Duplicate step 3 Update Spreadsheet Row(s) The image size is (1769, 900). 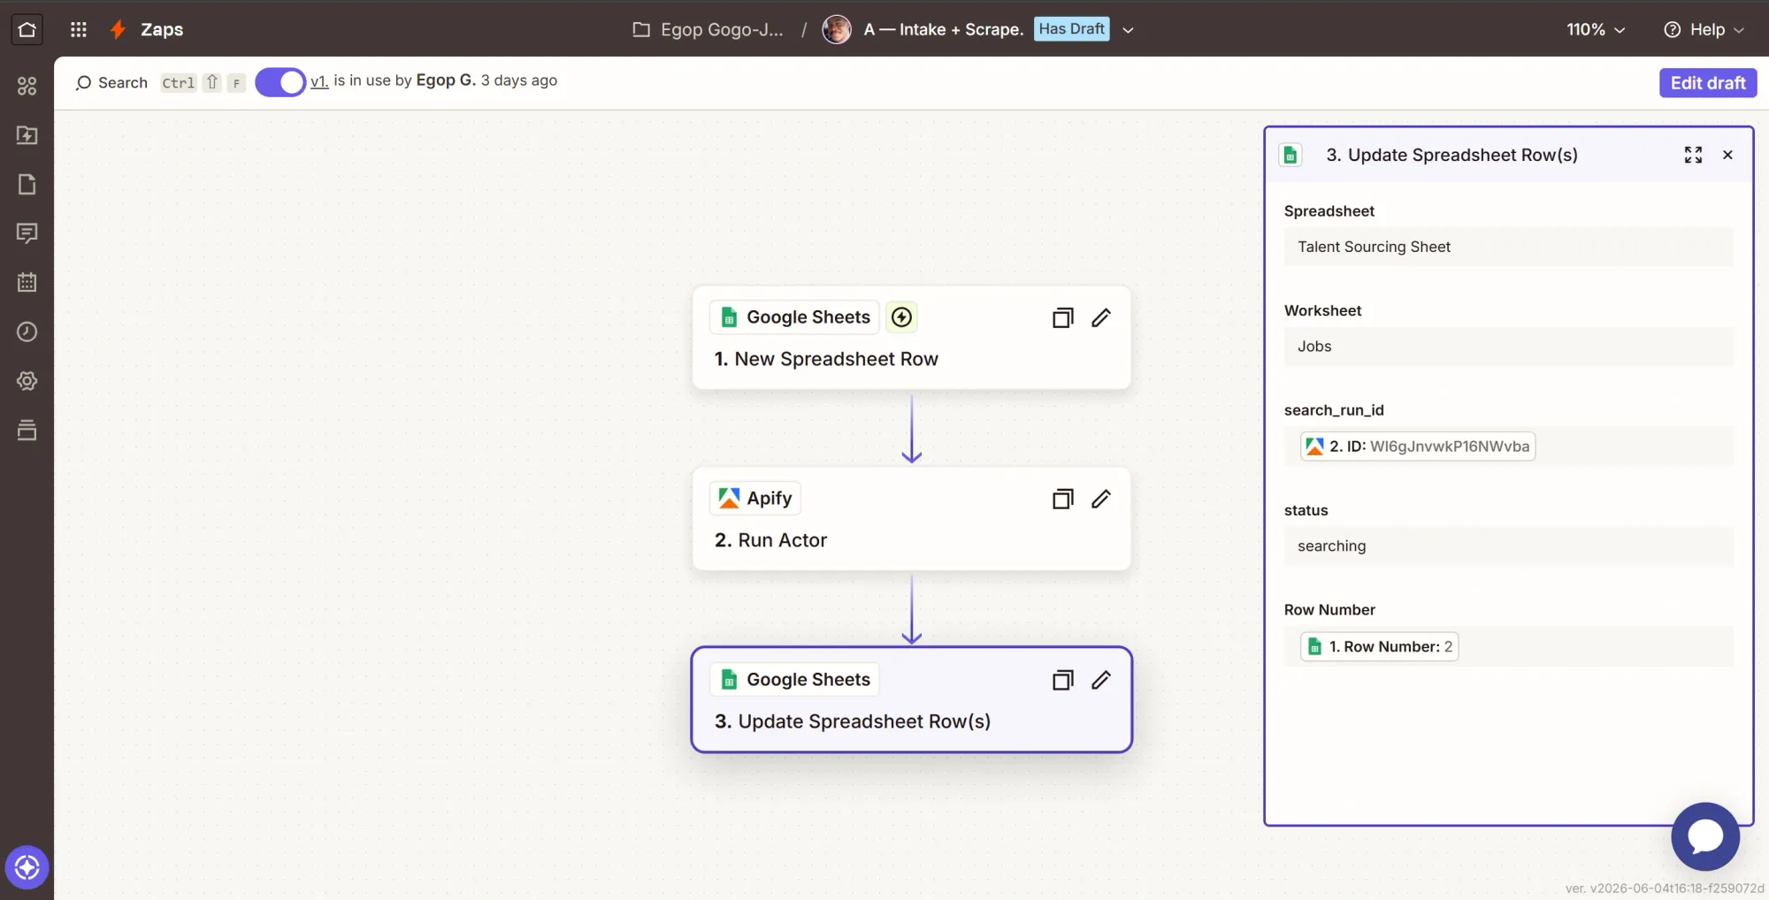coord(1062,680)
